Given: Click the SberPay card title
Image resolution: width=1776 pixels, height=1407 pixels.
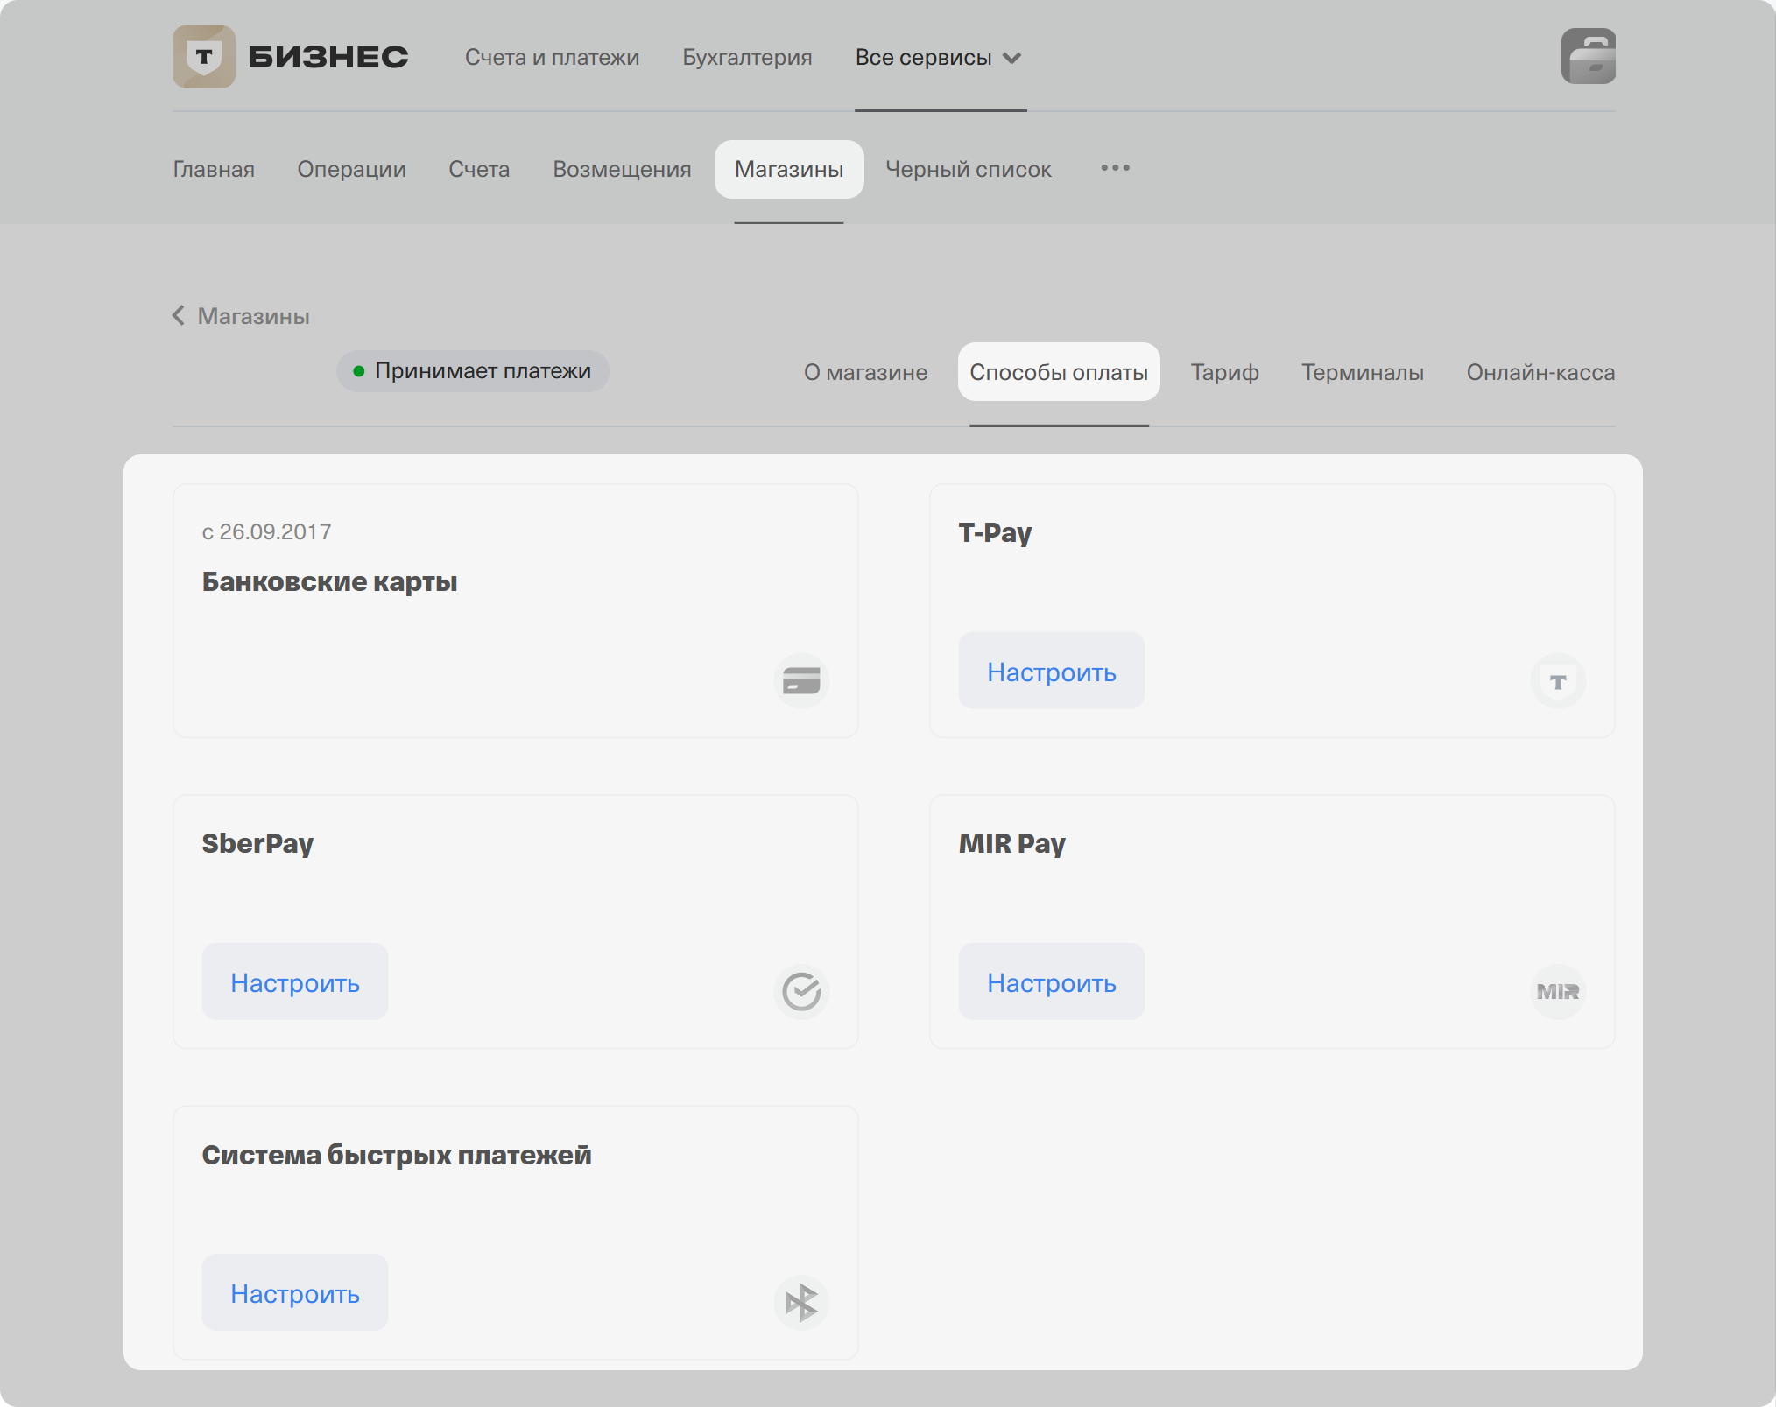Looking at the screenshot, I should point(257,843).
